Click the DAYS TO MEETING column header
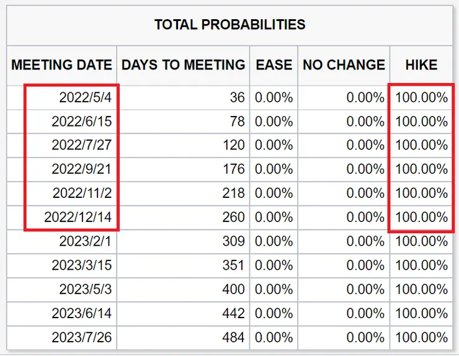This screenshot has height=356, width=459. click(183, 65)
